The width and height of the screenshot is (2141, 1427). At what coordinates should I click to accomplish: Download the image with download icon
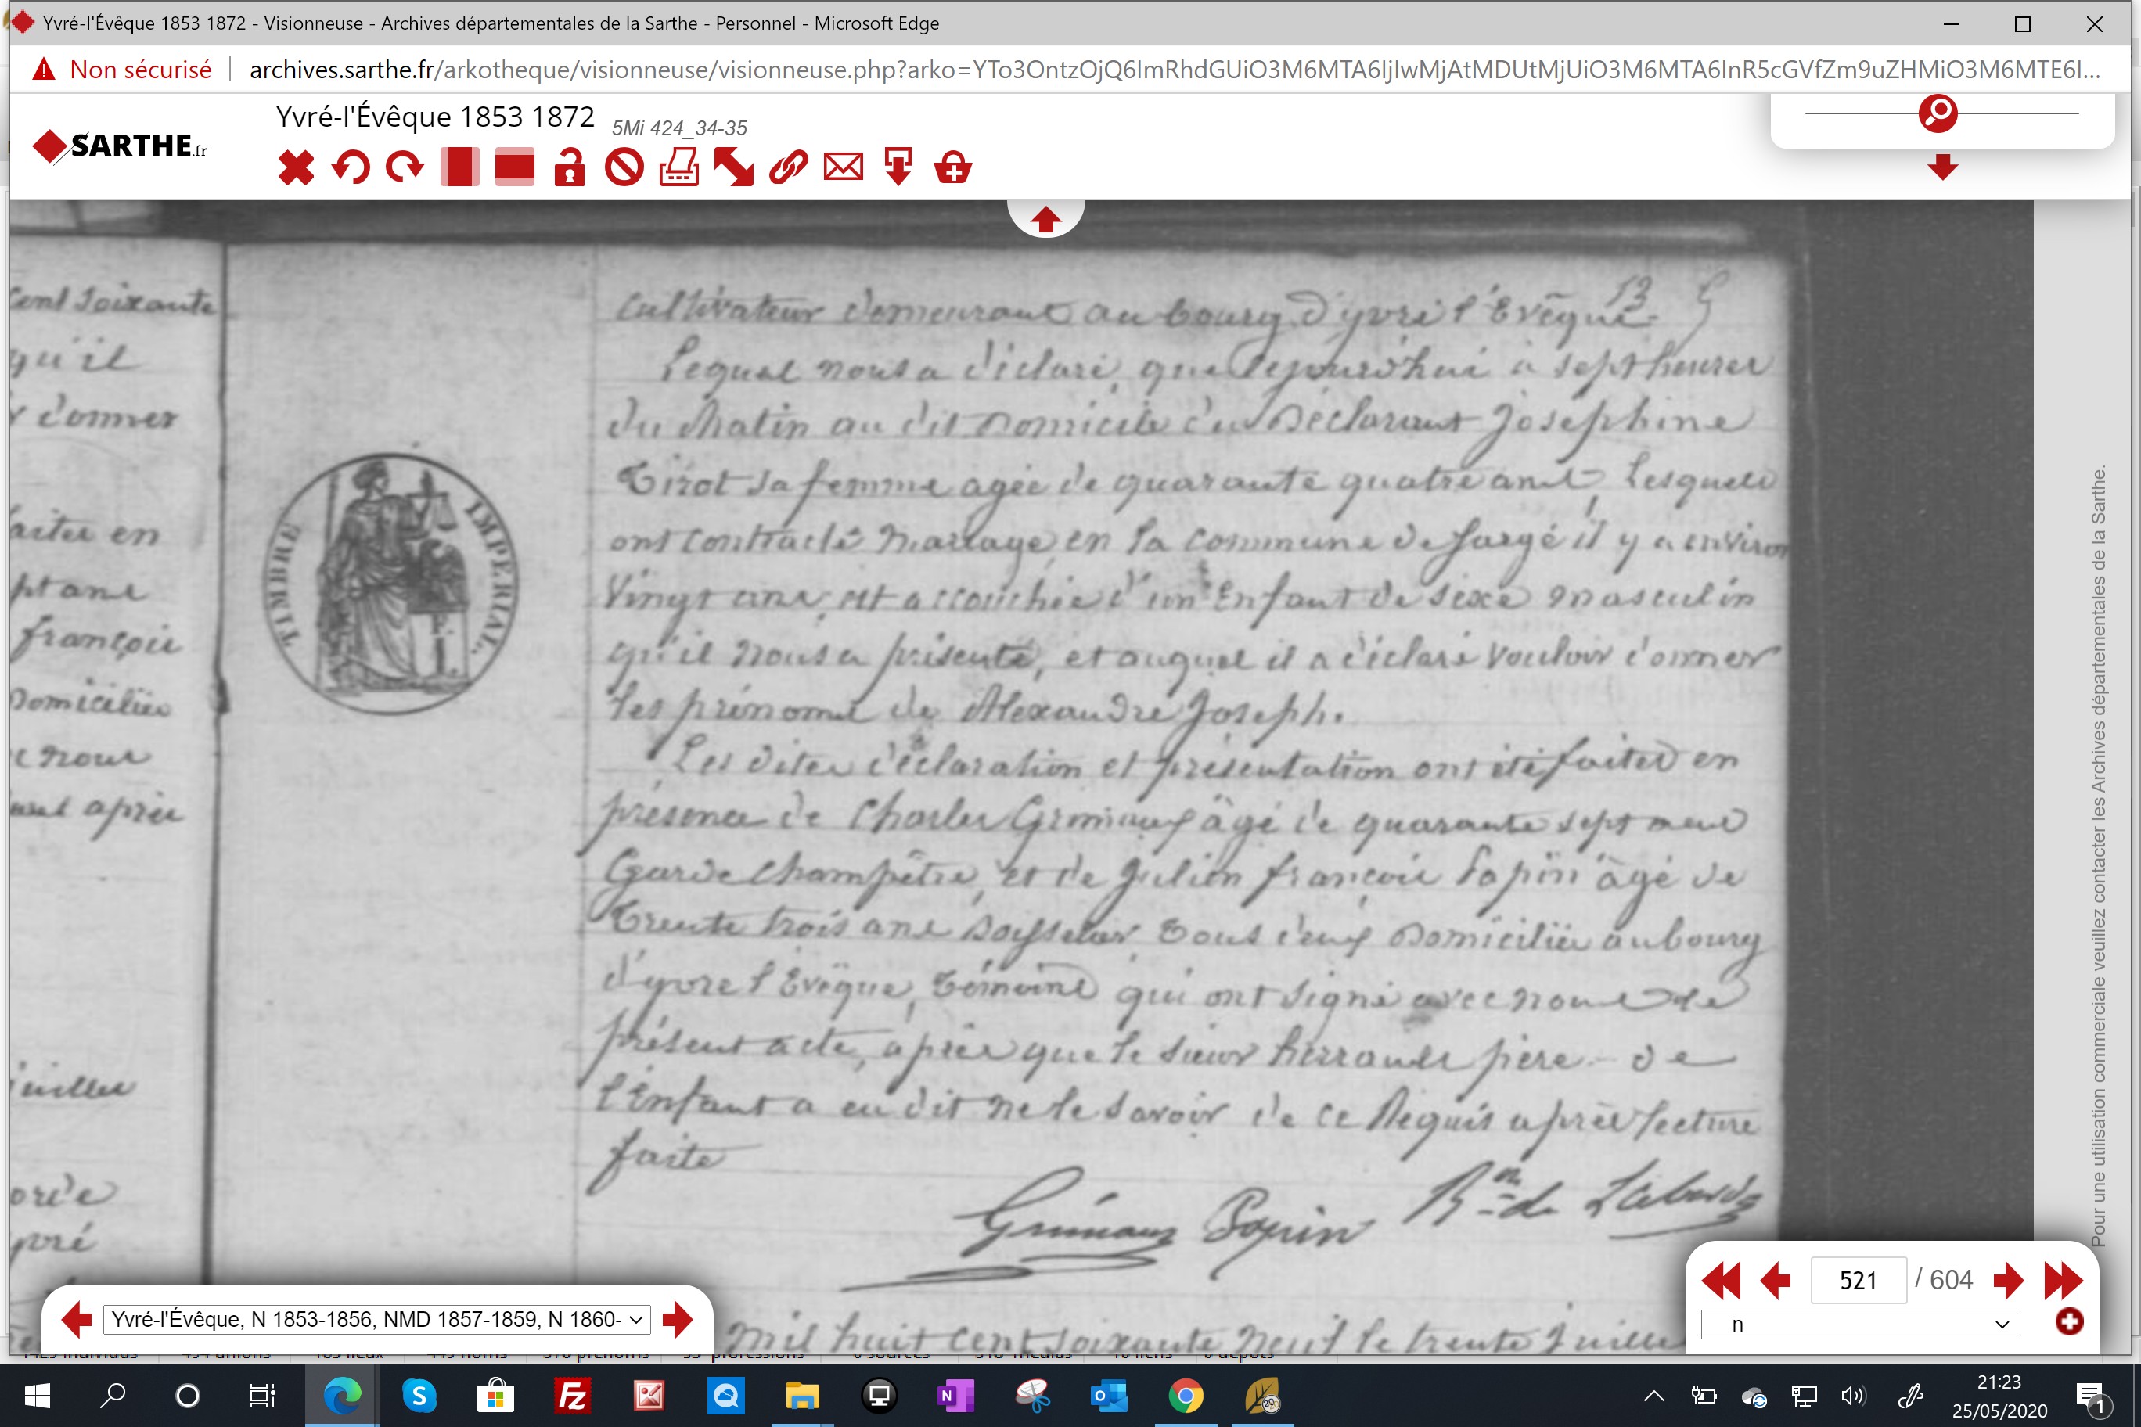898,167
